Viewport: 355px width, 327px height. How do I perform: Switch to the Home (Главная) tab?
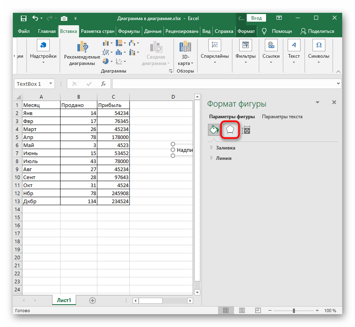[46, 31]
